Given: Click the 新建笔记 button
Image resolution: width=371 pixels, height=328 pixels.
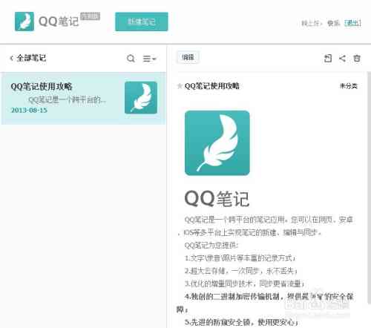Looking at the screenshot, I should click(x=142, y=22).
